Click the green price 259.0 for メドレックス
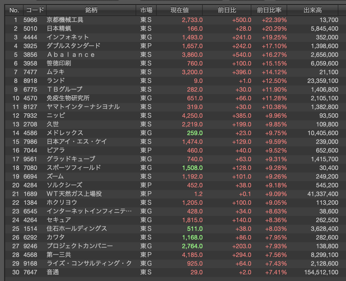Viewport: 346px width, 281px height. [195, 133]
